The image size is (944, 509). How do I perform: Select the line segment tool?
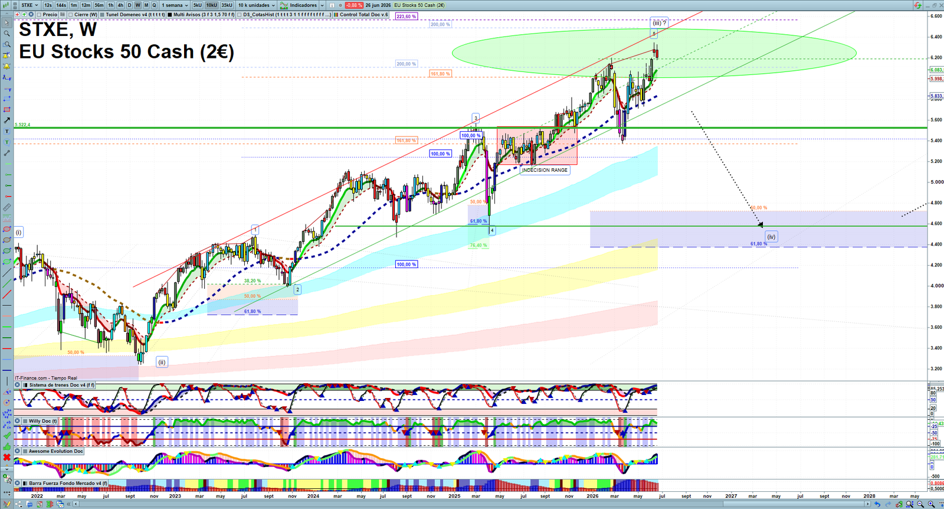click(7, 154)
